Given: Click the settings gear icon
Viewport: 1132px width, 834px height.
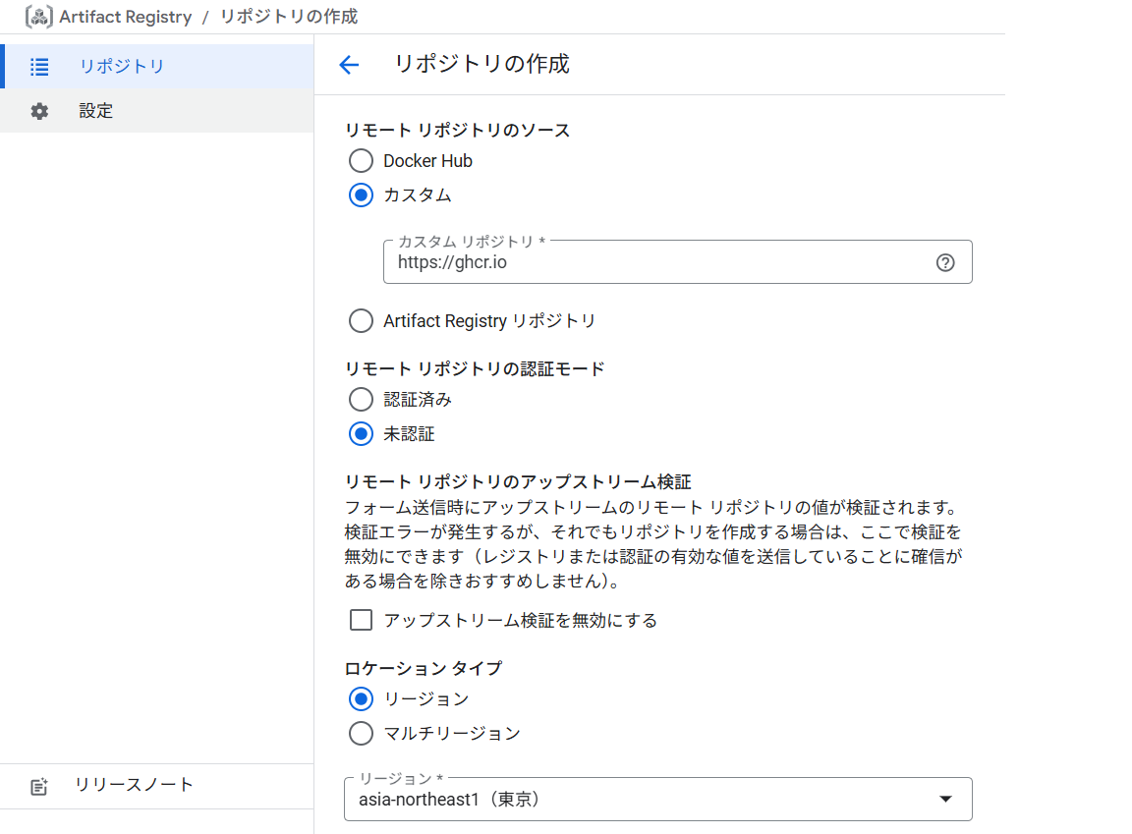Looking at the screenshot, I should [39, 111].
